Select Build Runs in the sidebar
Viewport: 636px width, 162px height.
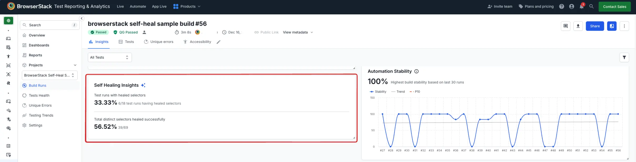50,85
